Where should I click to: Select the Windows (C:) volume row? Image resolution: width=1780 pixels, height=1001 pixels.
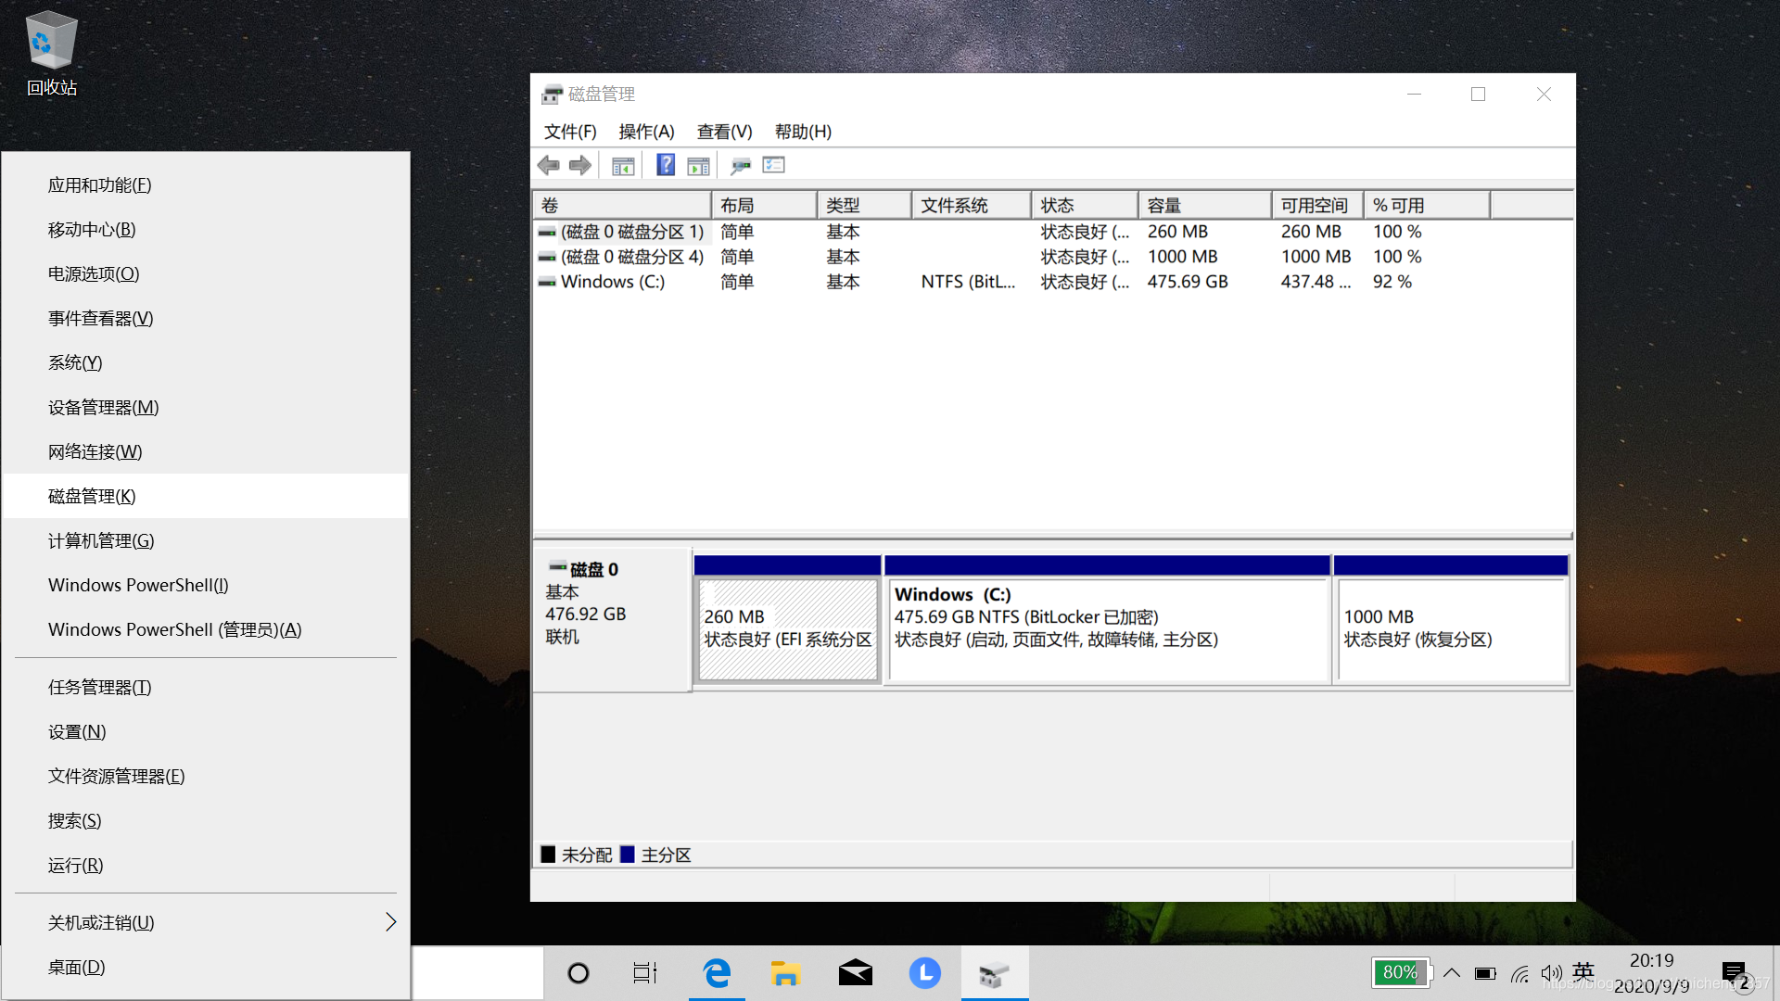tap(613, 282)
